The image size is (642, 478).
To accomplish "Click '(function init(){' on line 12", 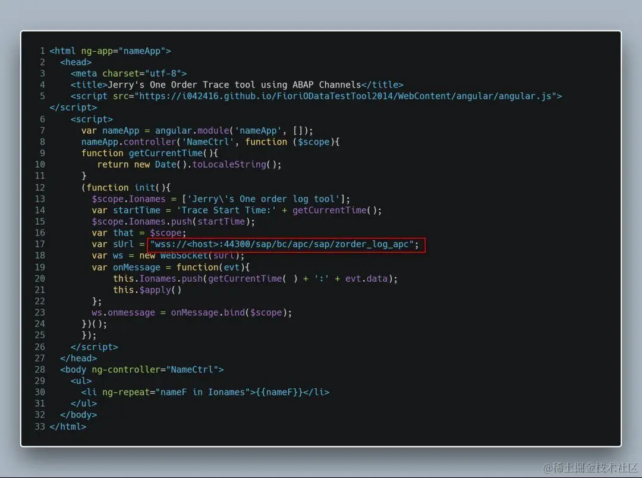I will [126, 188].
